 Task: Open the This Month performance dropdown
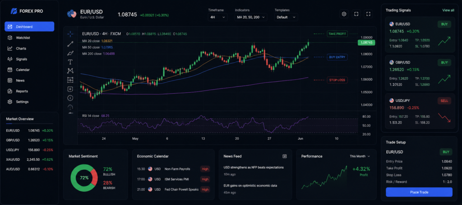click(x=360, y=156)
